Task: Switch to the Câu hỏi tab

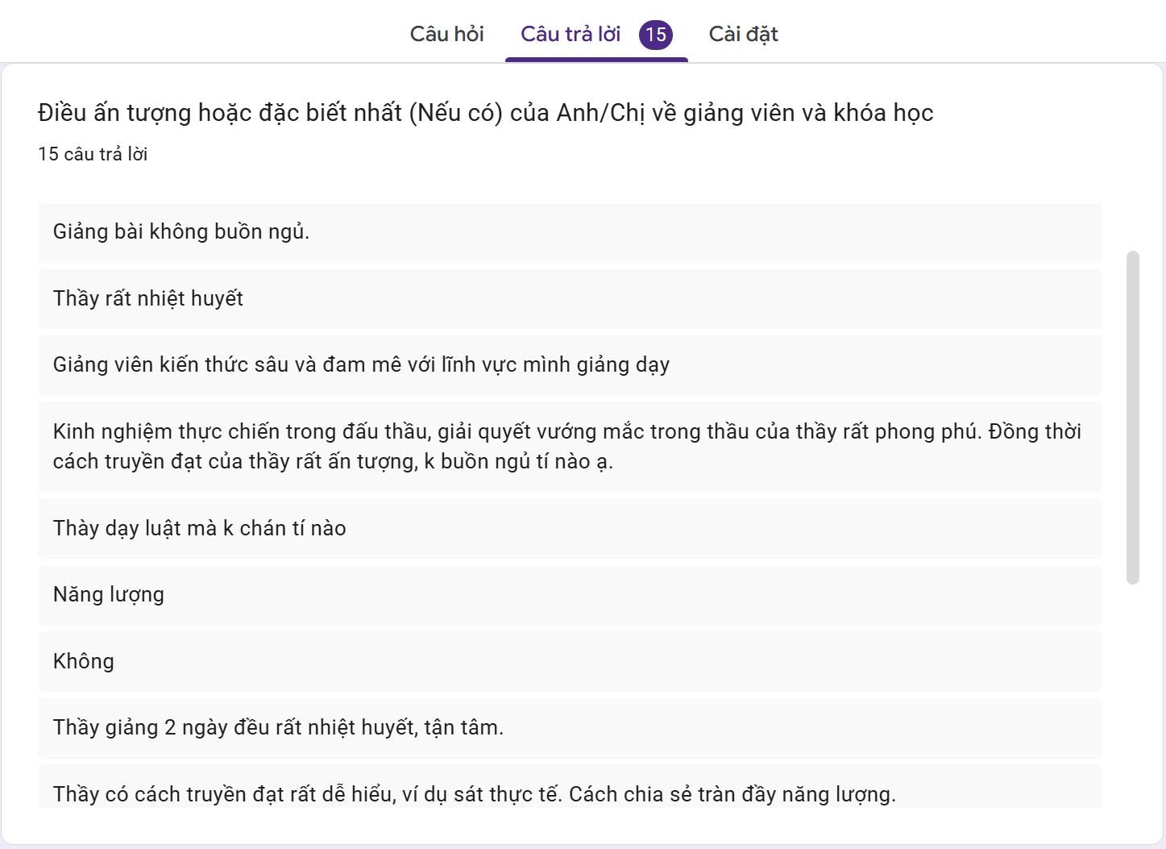Action: 446,34
